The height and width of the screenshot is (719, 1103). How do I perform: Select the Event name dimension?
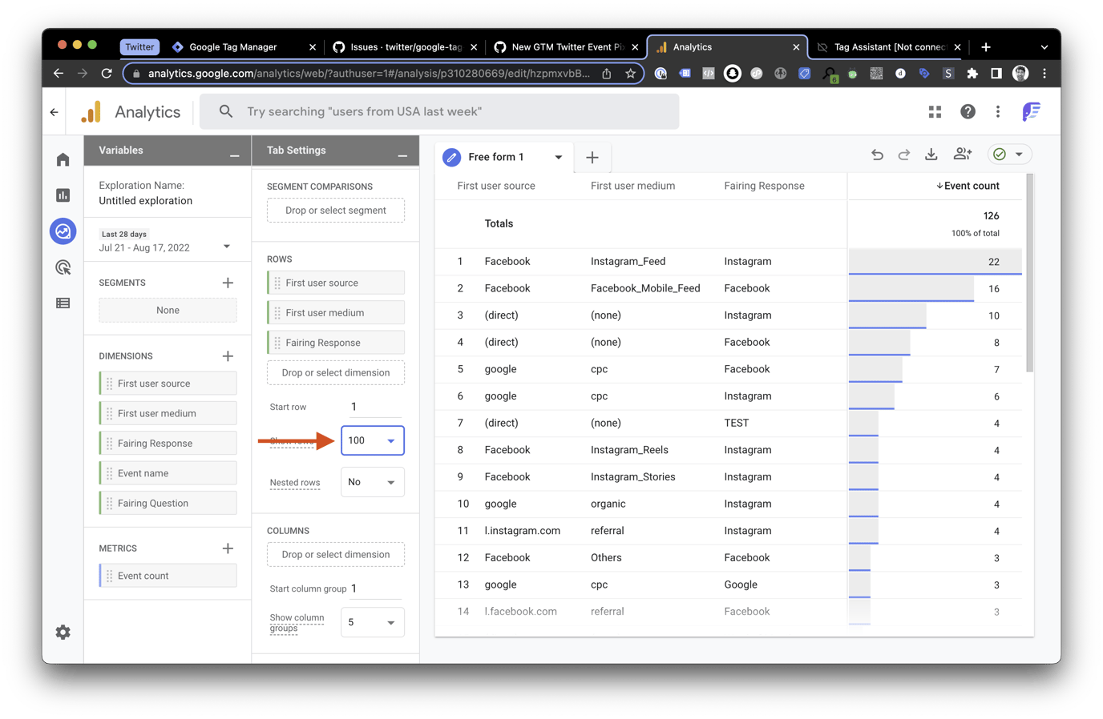(168, 473)
